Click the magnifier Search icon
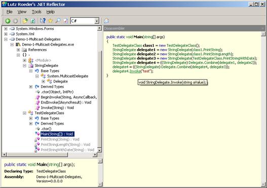This screenshot has width=267, height=188. pyautogui.click(x=58, y=21)
